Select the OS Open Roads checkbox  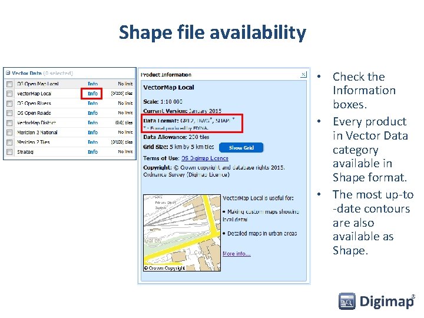(x=9, y=113)
